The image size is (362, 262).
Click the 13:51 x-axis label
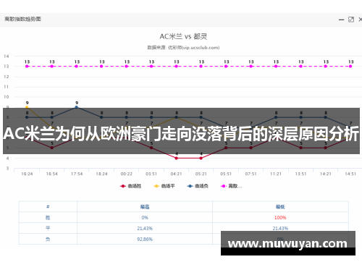coord(301,174)
